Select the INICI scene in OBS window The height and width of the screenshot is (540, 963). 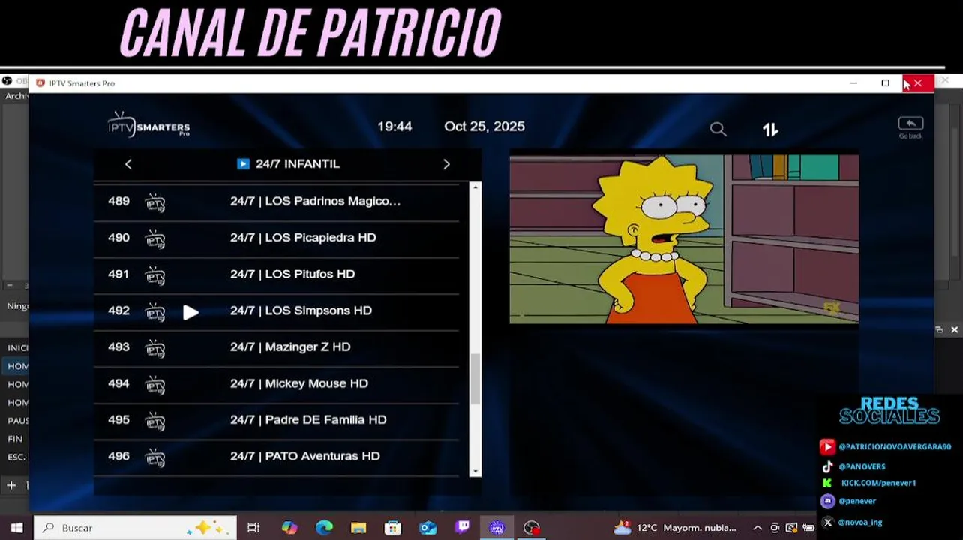[x=17, y=348]
